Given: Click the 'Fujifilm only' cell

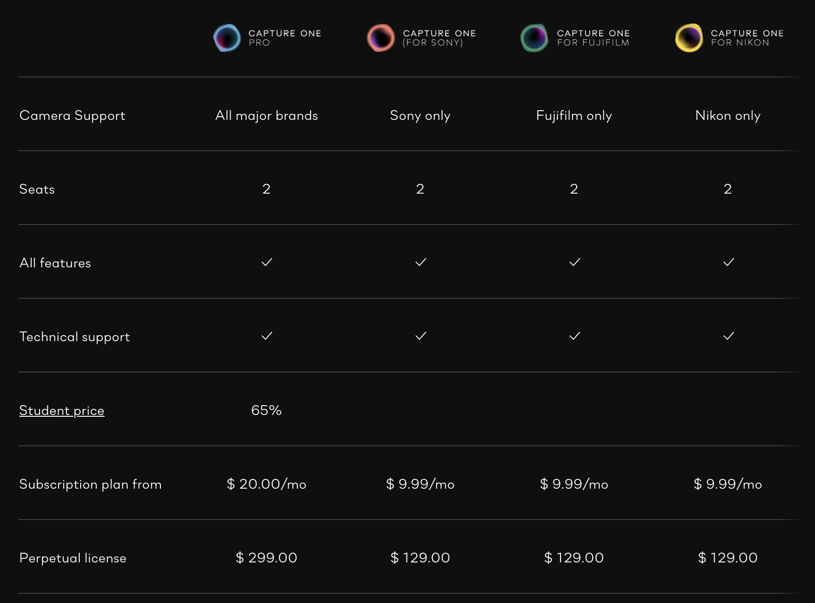Looking at the screenshot, I should [574, 115].
